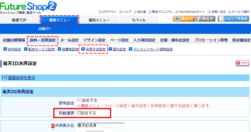Go to 配送サービス設定 link
The height and width of the screenshot is (132, 251).
click(41, 49)
